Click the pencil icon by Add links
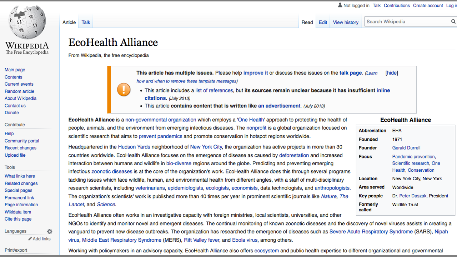457x257 pixels. 30,239
